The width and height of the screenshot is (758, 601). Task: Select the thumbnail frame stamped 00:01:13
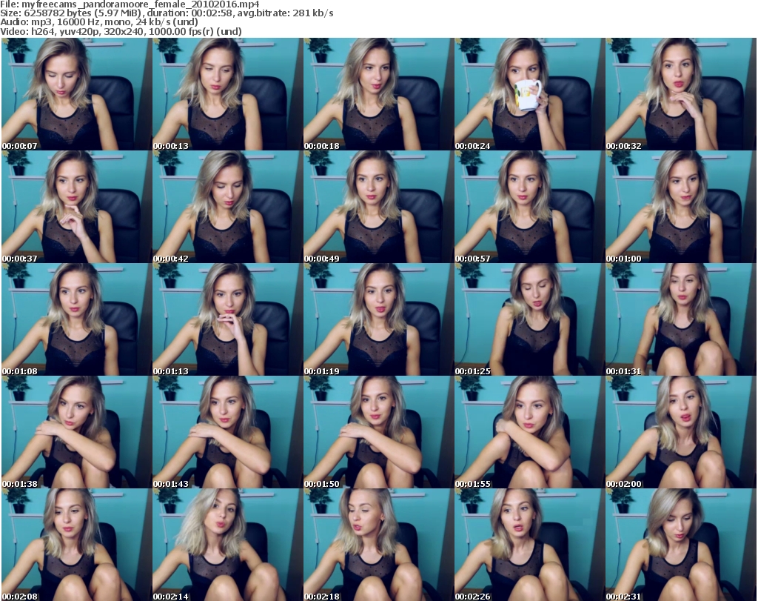click(x=227, y=319)
